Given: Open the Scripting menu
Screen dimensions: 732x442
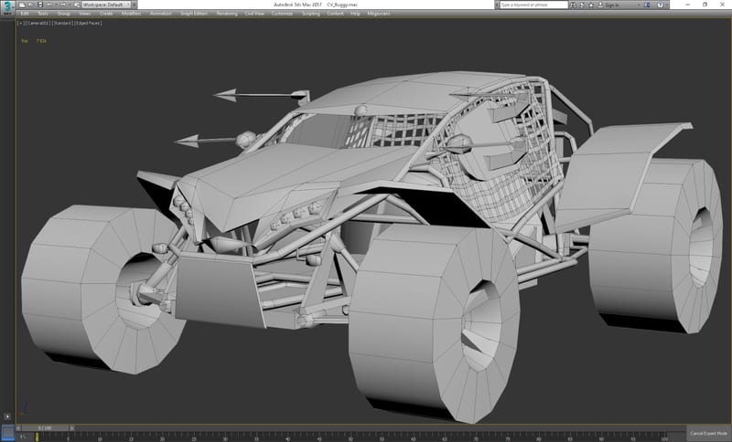Looking at the screenshot, I should pyautogui.click(x=310, y=14).
